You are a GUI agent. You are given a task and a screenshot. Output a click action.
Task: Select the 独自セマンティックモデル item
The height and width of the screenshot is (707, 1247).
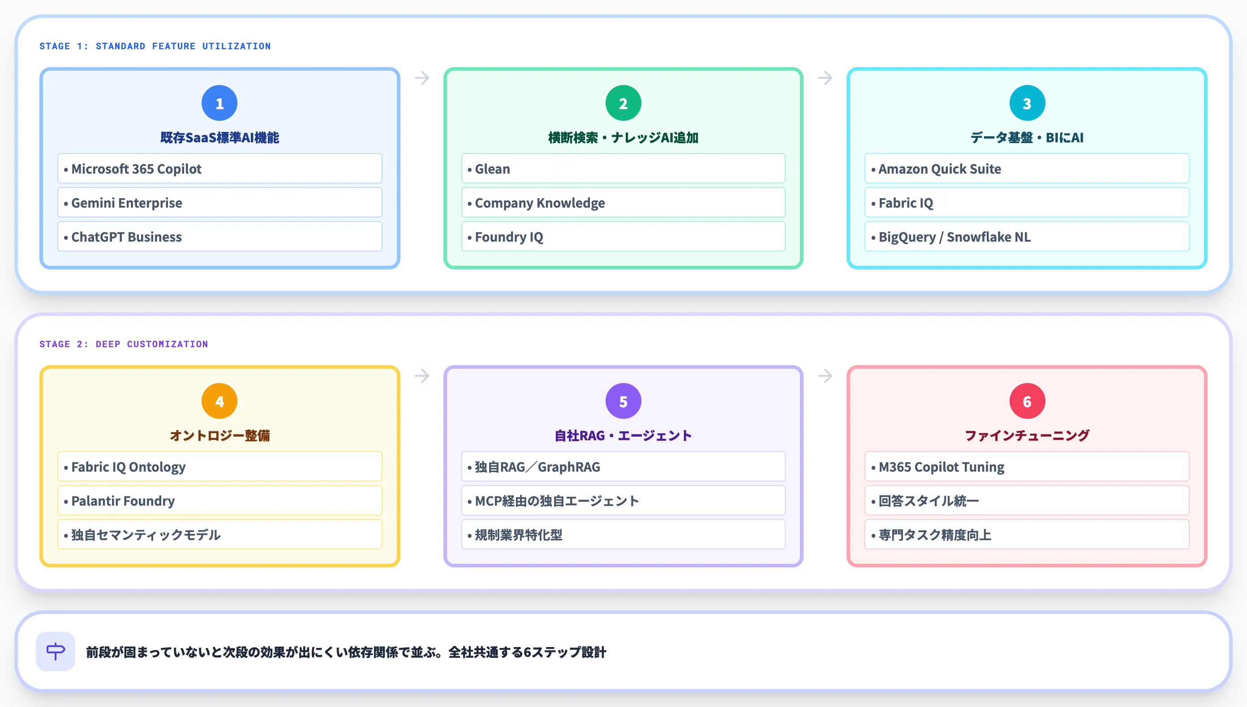click(x=219, y=535)
